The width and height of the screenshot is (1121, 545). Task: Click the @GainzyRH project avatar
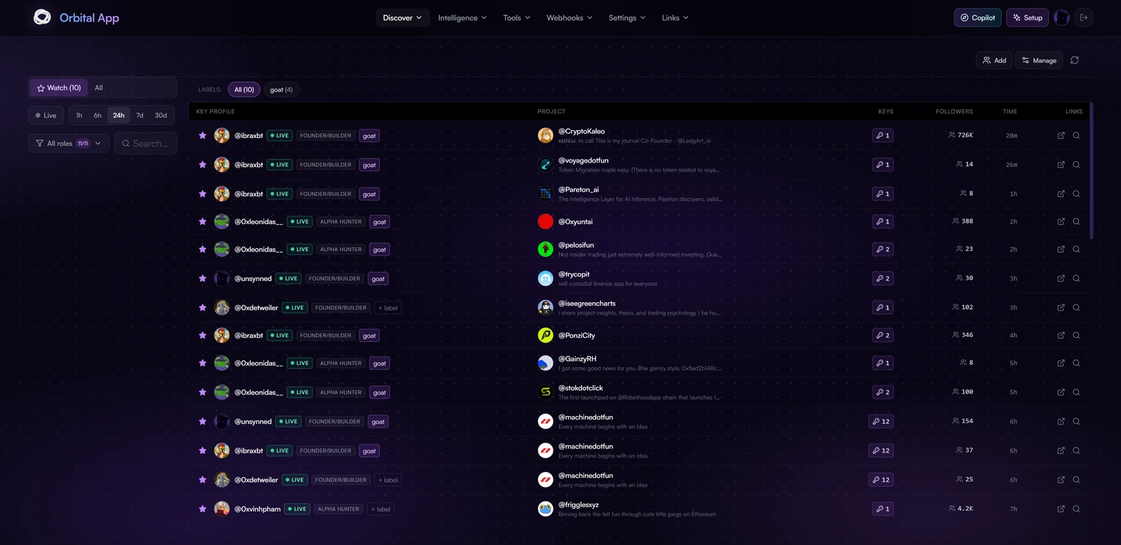click(x=545, y=364)
